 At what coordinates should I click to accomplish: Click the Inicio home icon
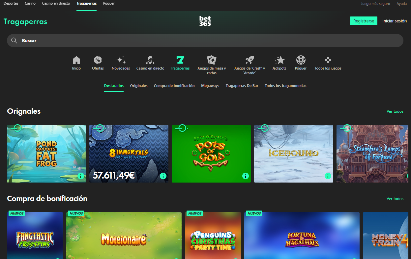tap(76, 60)
